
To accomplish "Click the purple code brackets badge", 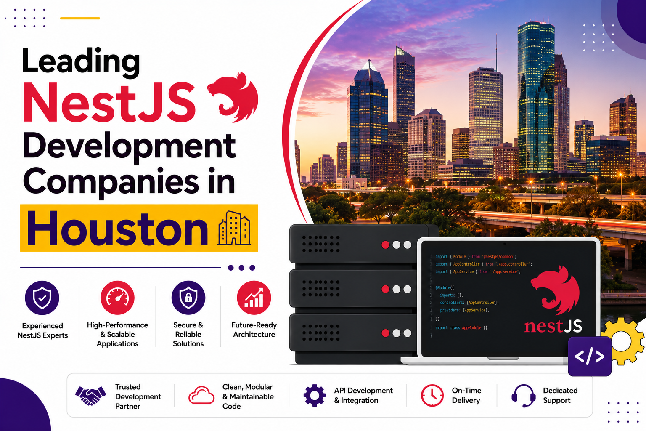I will coord(590,356).
